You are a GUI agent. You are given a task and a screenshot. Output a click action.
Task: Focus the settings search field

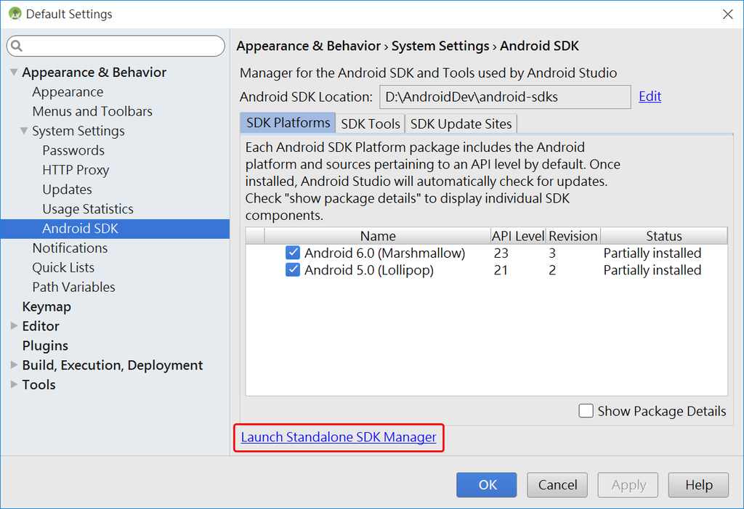coord(116,46)
